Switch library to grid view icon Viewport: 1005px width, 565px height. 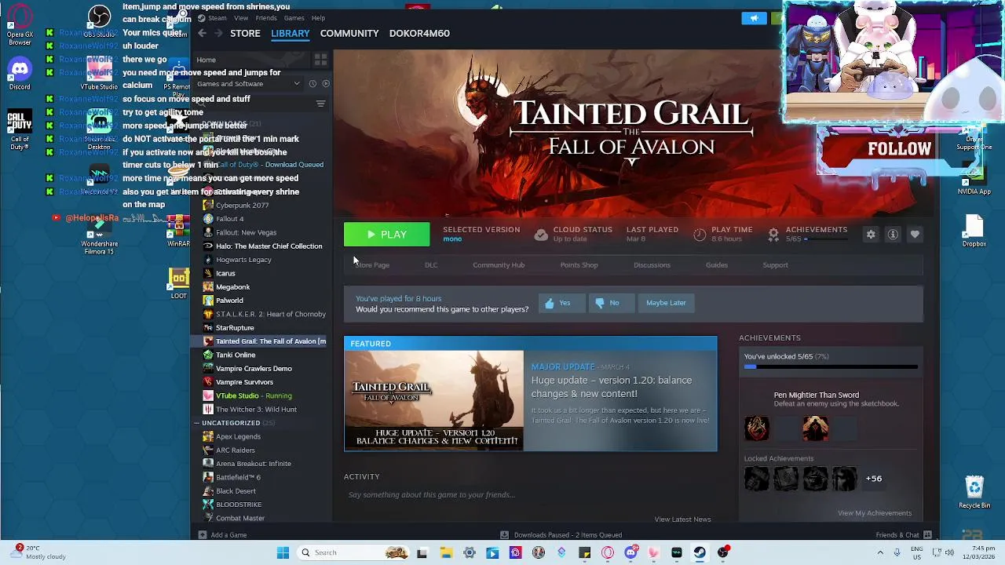(320, 60)
